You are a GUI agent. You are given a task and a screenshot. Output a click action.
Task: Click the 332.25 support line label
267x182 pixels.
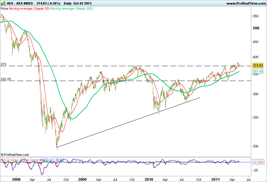tap(6, 79)
